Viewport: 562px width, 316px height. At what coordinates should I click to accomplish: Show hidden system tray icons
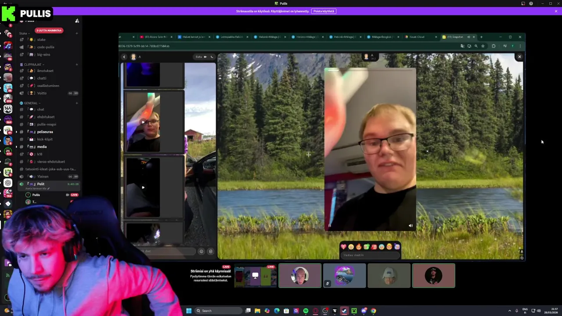pyautogui.click(x=509, y=311)
